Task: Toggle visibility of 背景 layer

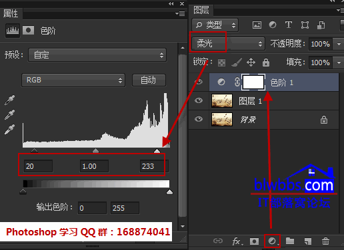Action: [x=199, y=119]
